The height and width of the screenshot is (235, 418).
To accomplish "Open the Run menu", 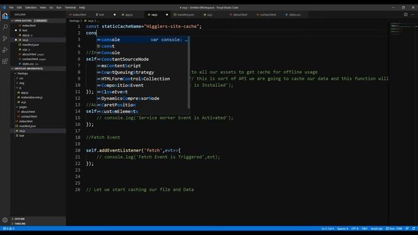I will 59,7.
